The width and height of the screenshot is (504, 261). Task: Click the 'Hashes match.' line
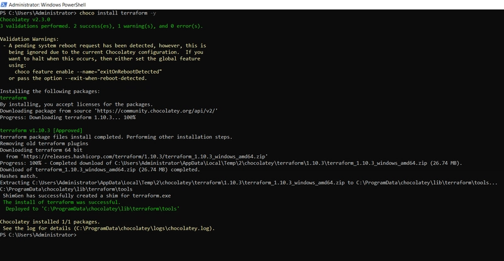(19, 176)
